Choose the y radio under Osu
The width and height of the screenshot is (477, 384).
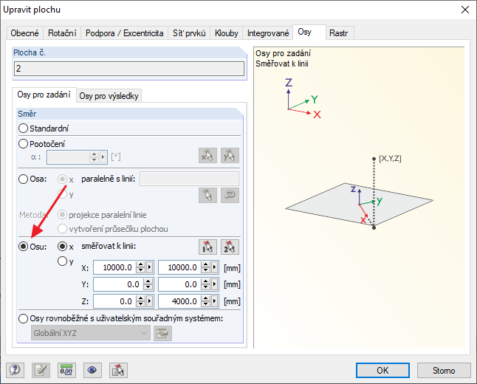(x=62, y=261)
